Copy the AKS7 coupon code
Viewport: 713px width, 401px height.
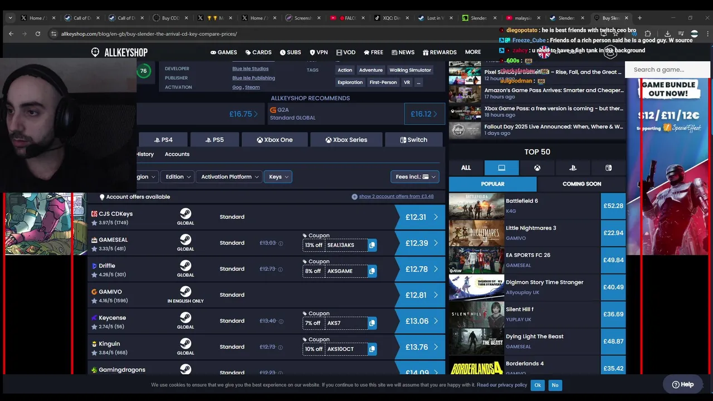372,323
